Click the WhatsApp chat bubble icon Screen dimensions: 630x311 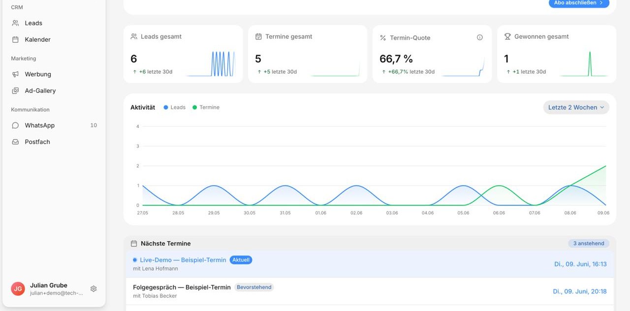pyautogui.click(x=15, y=125)
